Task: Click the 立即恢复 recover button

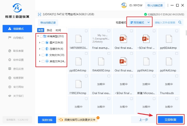Action: 170,119
